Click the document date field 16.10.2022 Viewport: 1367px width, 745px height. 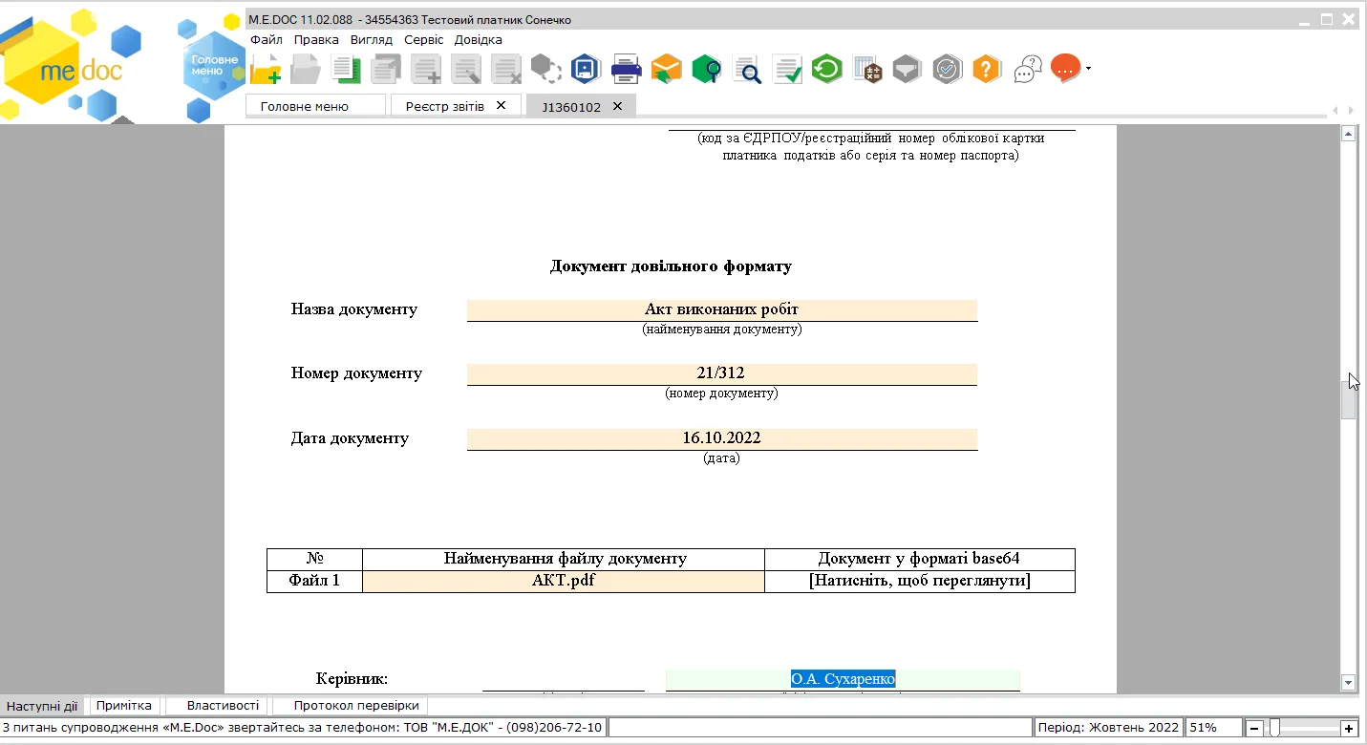[x=722, y=438]
